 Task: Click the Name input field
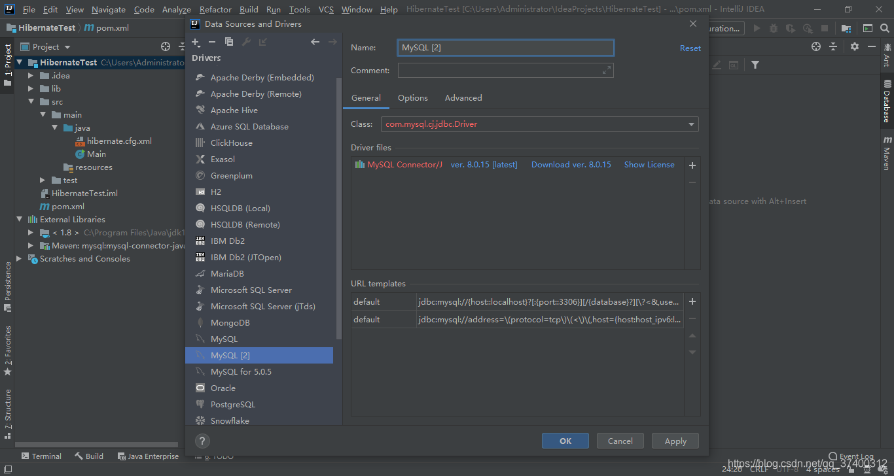point(506,48)
